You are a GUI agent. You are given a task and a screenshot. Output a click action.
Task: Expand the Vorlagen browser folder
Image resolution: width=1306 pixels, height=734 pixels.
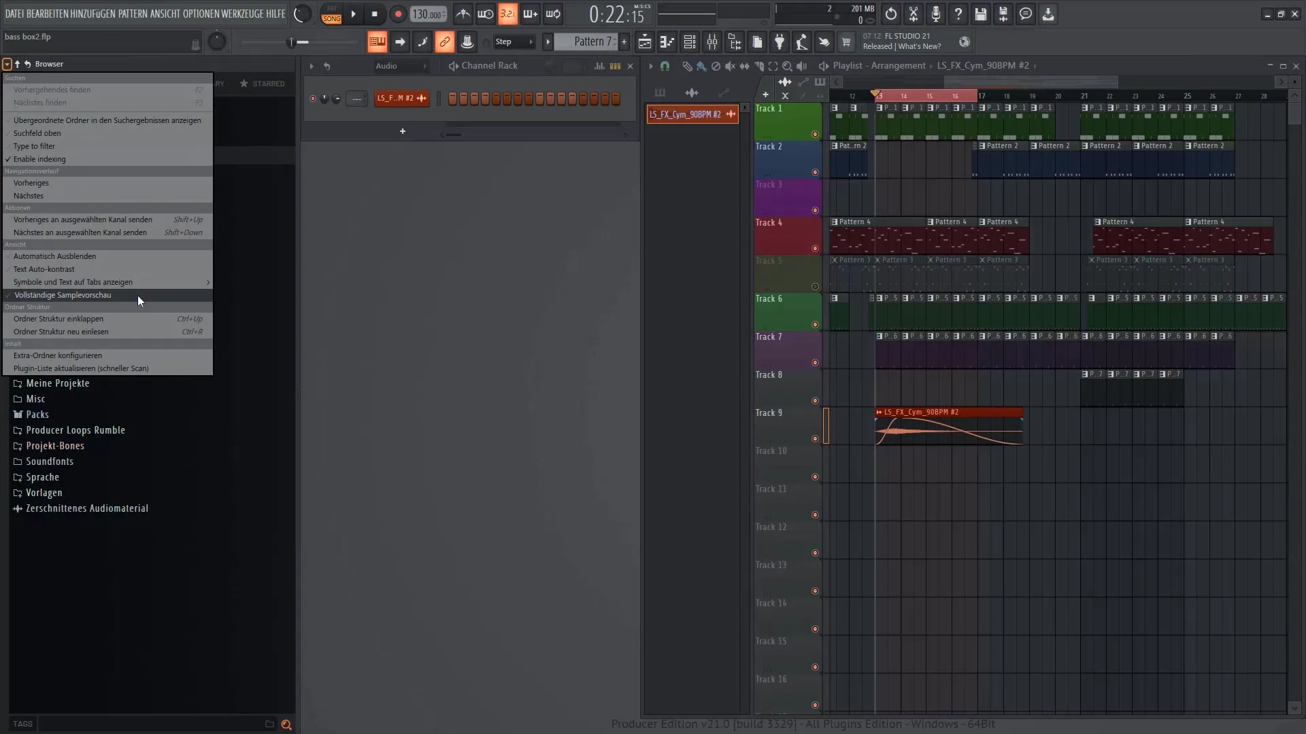[x=43, y=492]
